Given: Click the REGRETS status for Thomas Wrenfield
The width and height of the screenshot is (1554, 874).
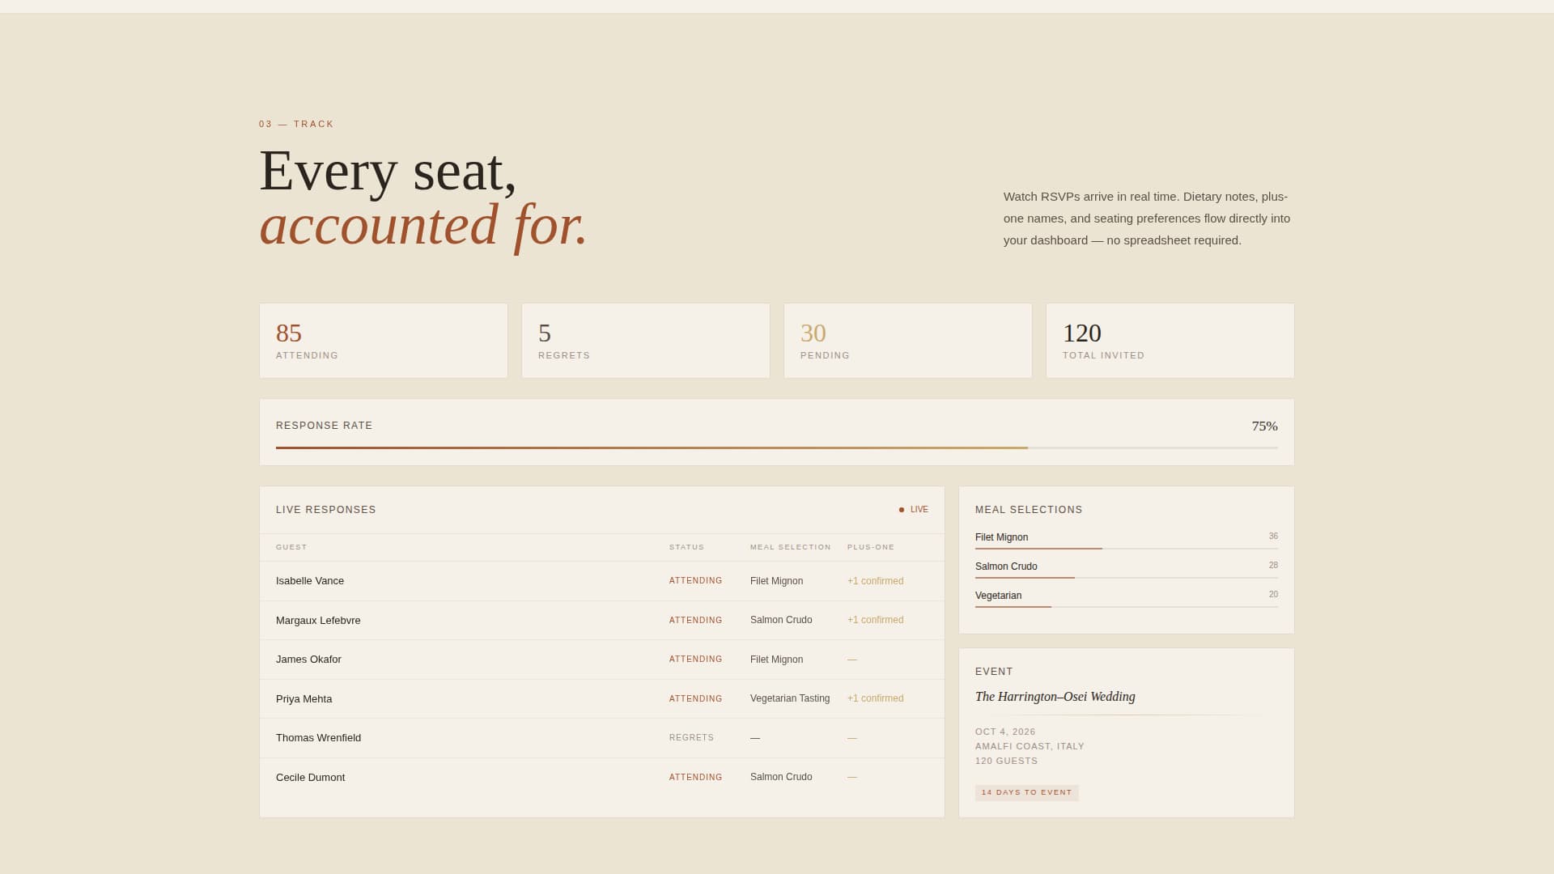Looking at the screenshot, I should click(691, 737).
